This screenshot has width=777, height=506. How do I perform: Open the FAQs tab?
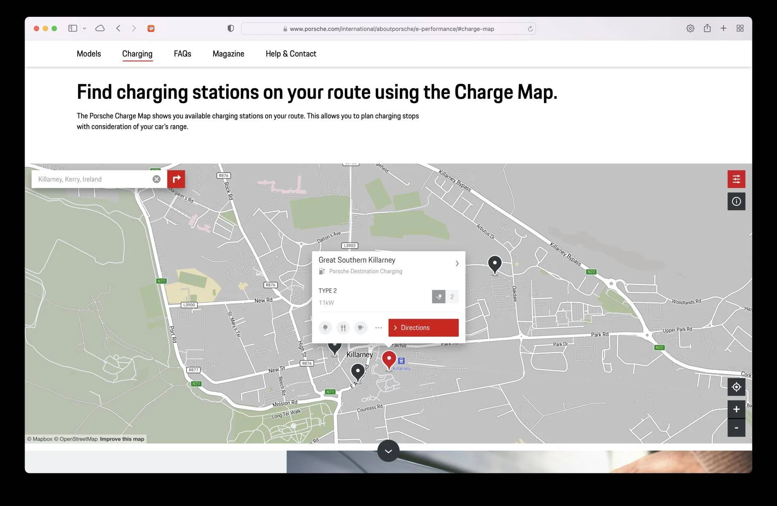(x=182, y=54)
